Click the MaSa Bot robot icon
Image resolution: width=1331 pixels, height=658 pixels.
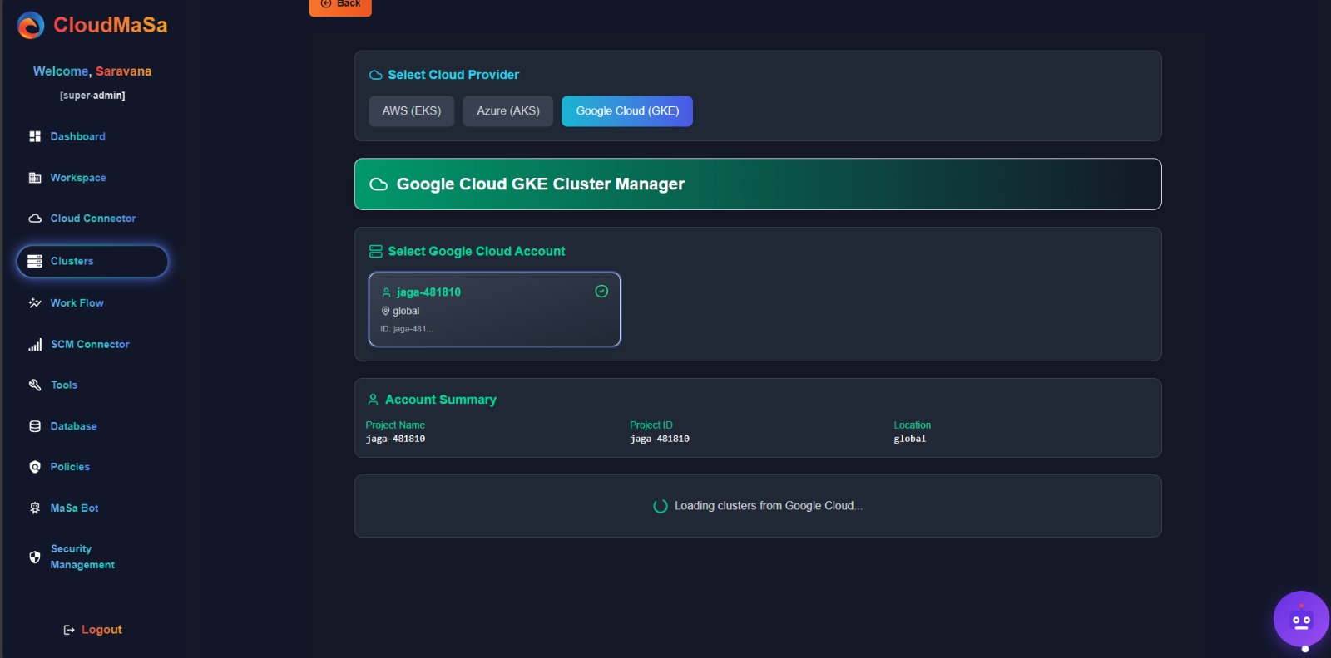click(x=35, y=508)
